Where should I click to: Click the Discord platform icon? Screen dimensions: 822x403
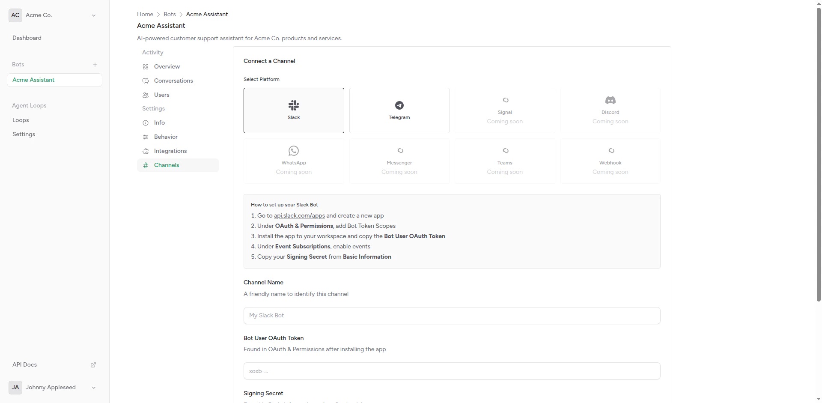point(611,100)
